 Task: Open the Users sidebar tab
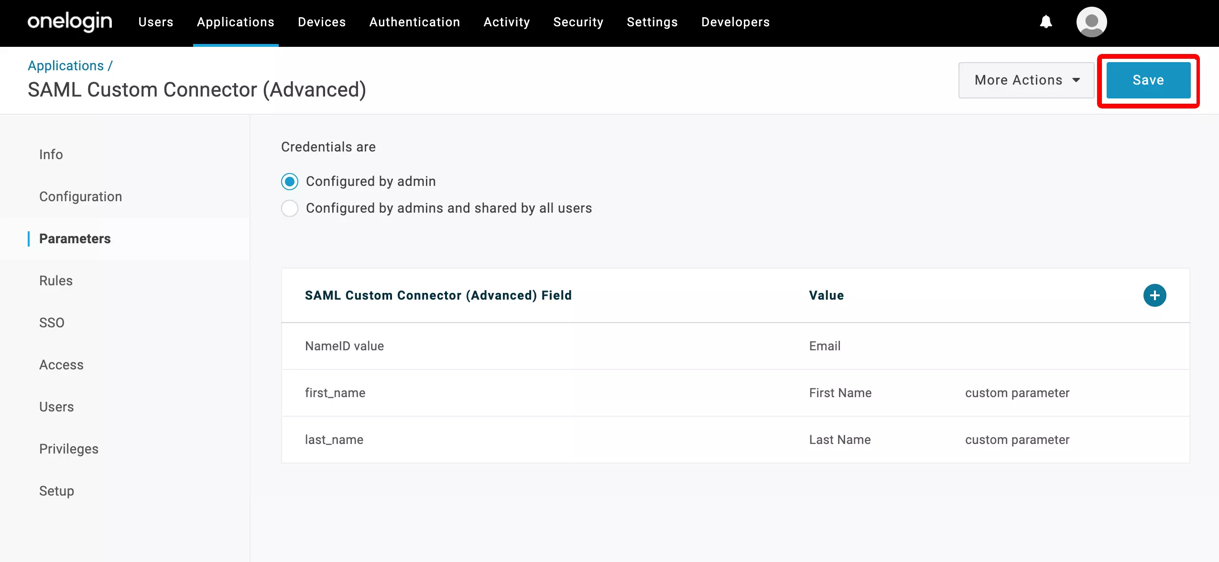pyautogui.click(x=56, y=407)
